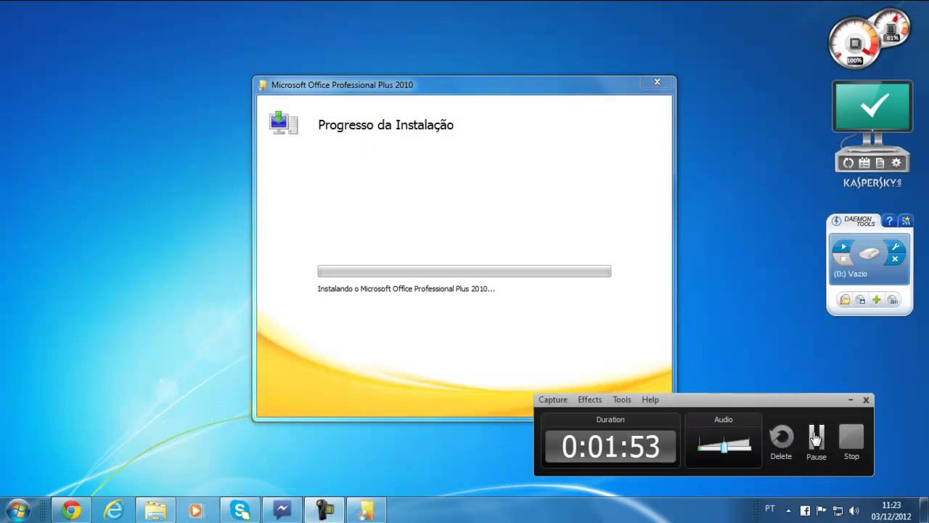Viewport: 929px width, 523px height.
Task: Click the Daemon Tools lock image icon
Action: (x=845, y=299)
